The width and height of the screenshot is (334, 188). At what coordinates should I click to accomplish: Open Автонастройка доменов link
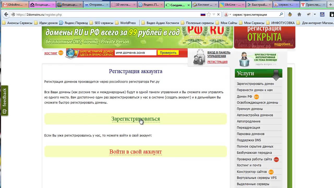[x=255, y=115]
